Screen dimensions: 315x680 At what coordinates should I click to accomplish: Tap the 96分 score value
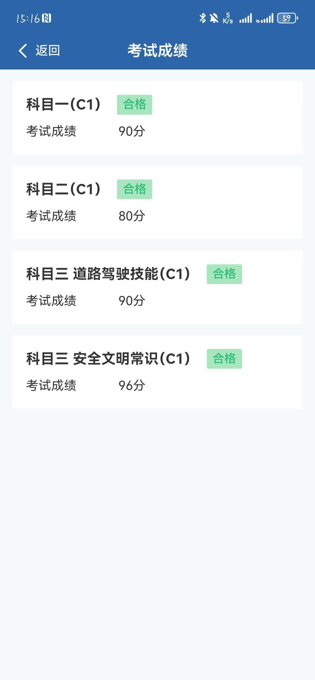point(131,385)
